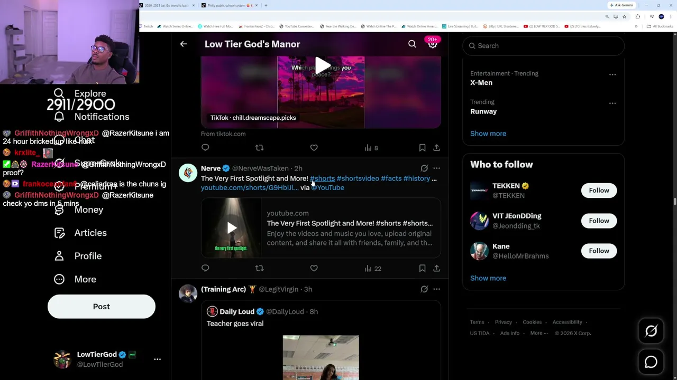
Task: Open more options for Runway trend
Action: (x=612, y=103)
